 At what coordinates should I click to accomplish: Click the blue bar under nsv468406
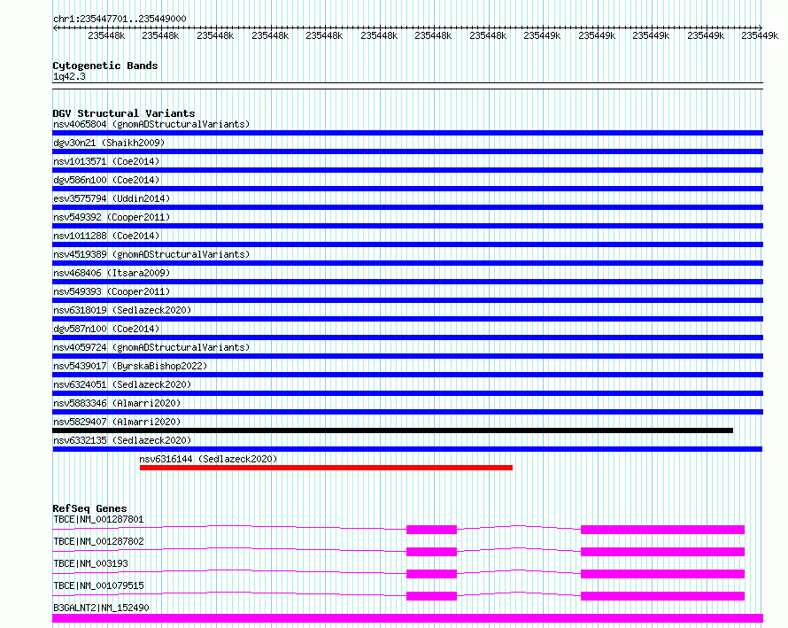coord(407,282)
